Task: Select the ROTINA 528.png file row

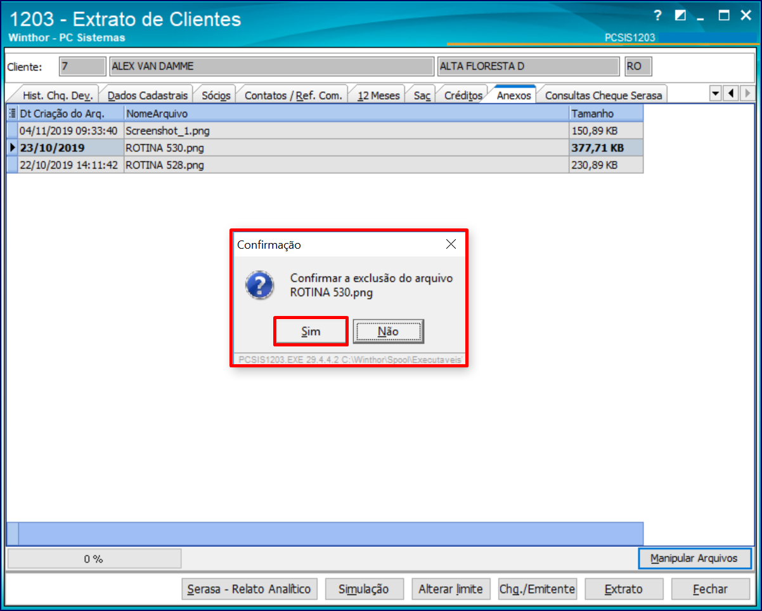Action: click(325, 165)
